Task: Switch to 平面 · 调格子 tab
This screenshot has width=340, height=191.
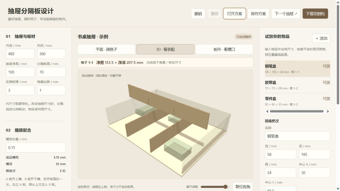Action: click(106, 49)
